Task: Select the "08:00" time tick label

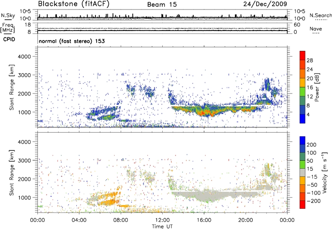Action: point(121,220)
